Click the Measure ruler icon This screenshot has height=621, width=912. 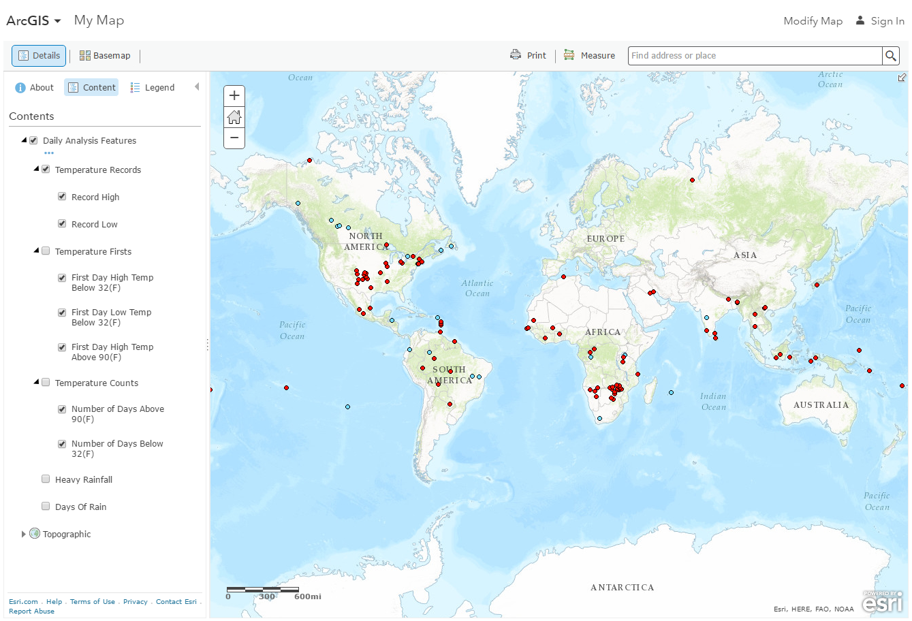pyautogui.click(x=569, y=55)
